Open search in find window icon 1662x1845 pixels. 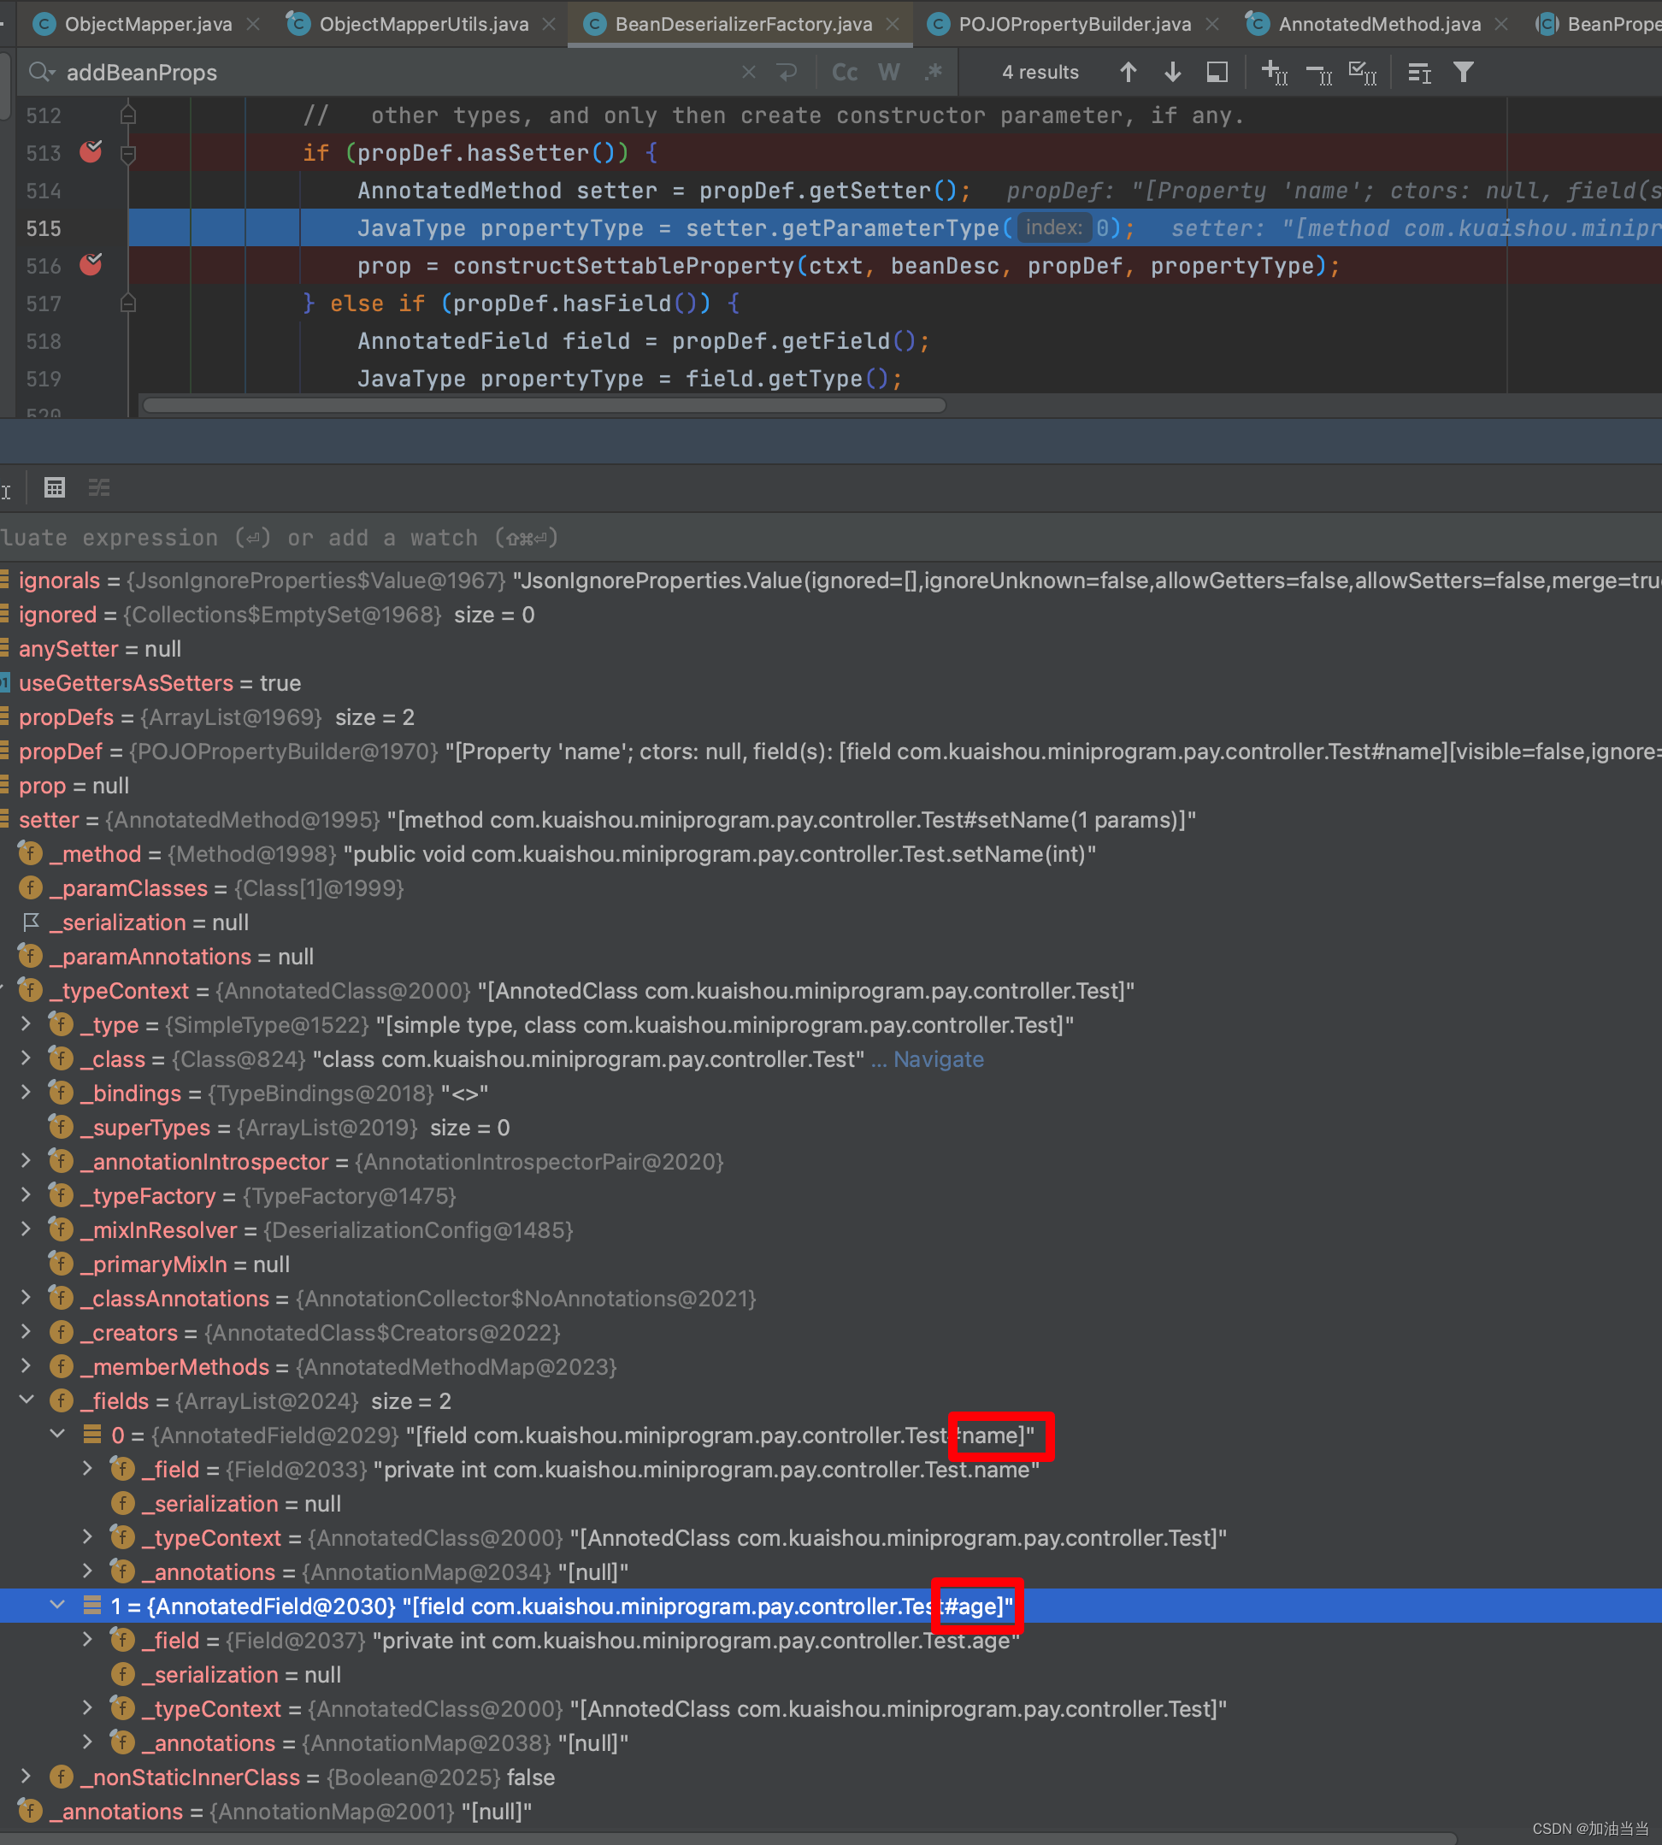[x=1217, y=72]
